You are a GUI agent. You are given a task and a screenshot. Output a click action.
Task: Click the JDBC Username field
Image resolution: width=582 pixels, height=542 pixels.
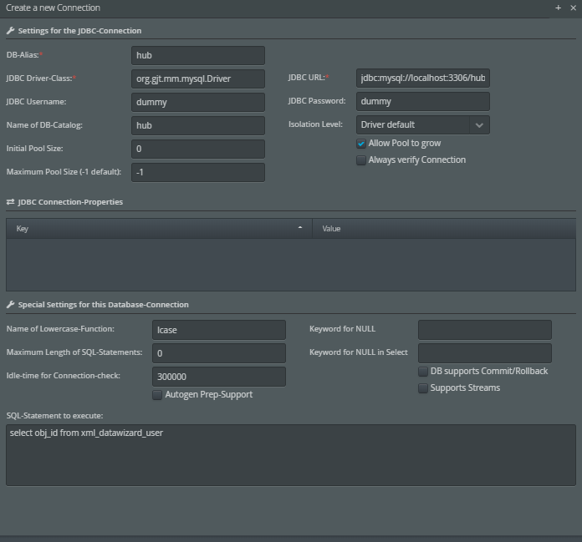[x=198, y=103]
